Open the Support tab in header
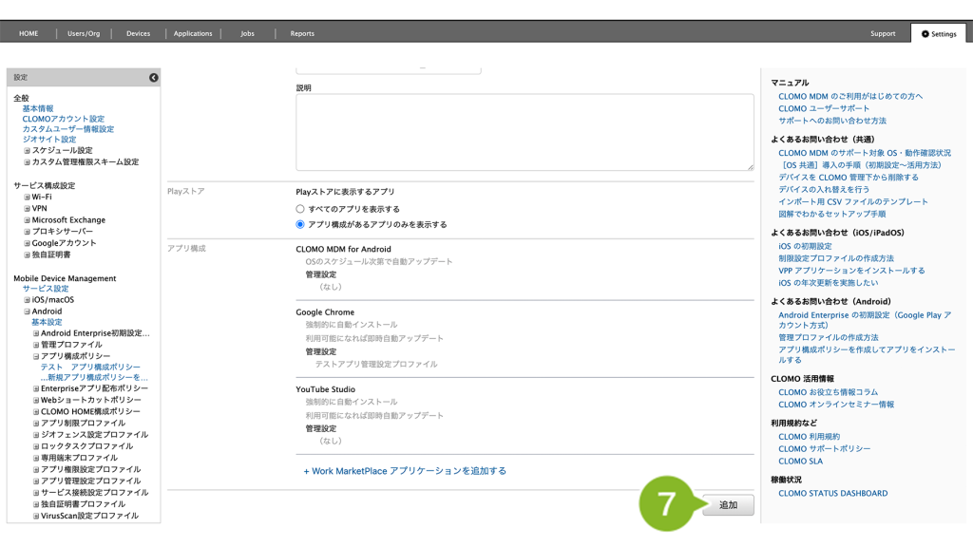 click(883, 33)
